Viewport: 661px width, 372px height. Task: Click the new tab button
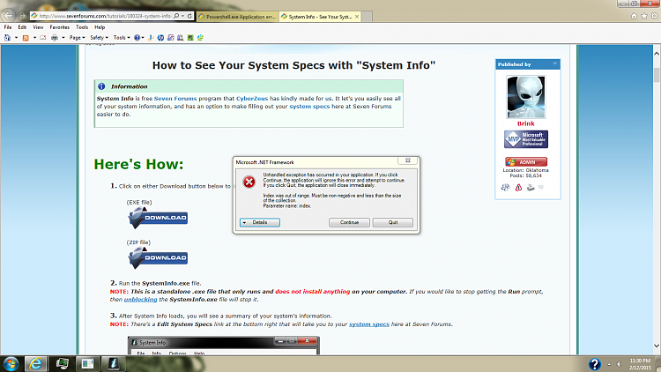coord(368,17)
